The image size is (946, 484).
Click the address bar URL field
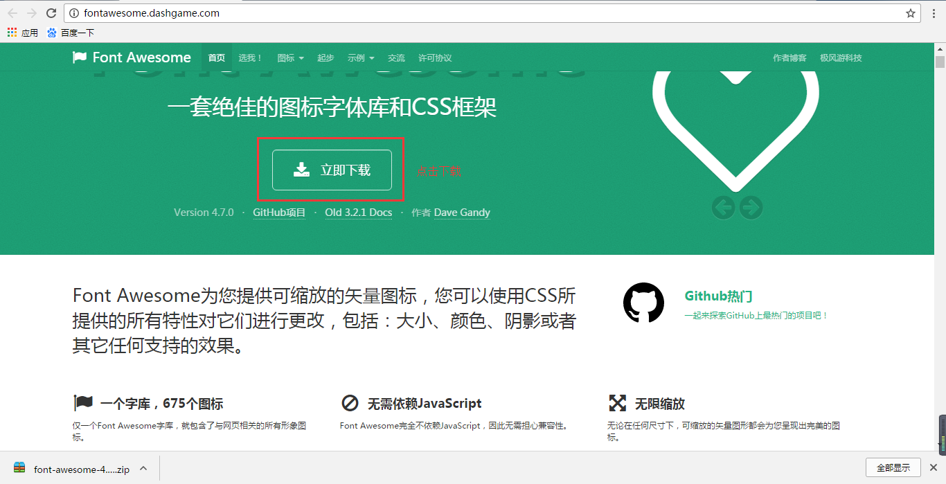click(485, 13)
